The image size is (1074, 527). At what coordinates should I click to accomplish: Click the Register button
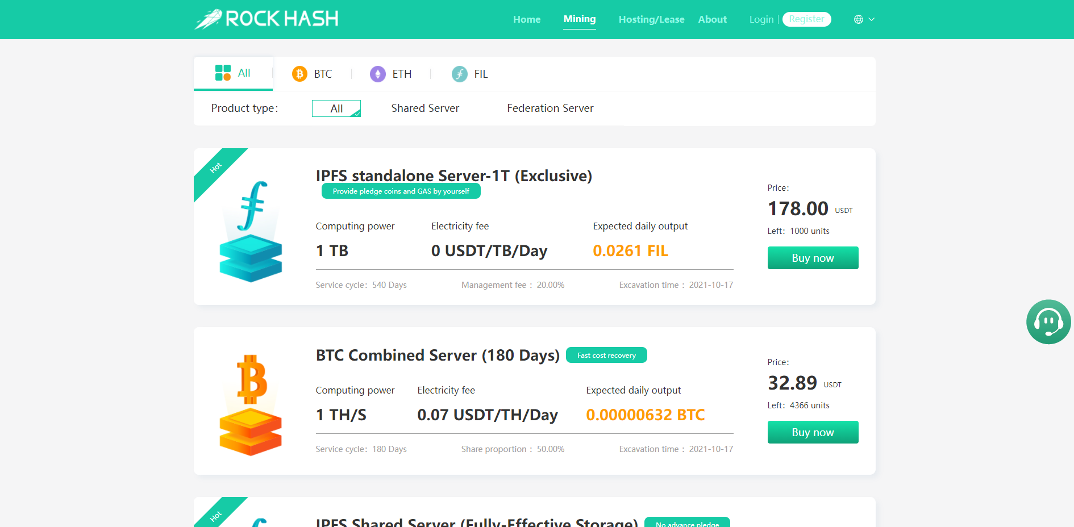coord(806,19)
